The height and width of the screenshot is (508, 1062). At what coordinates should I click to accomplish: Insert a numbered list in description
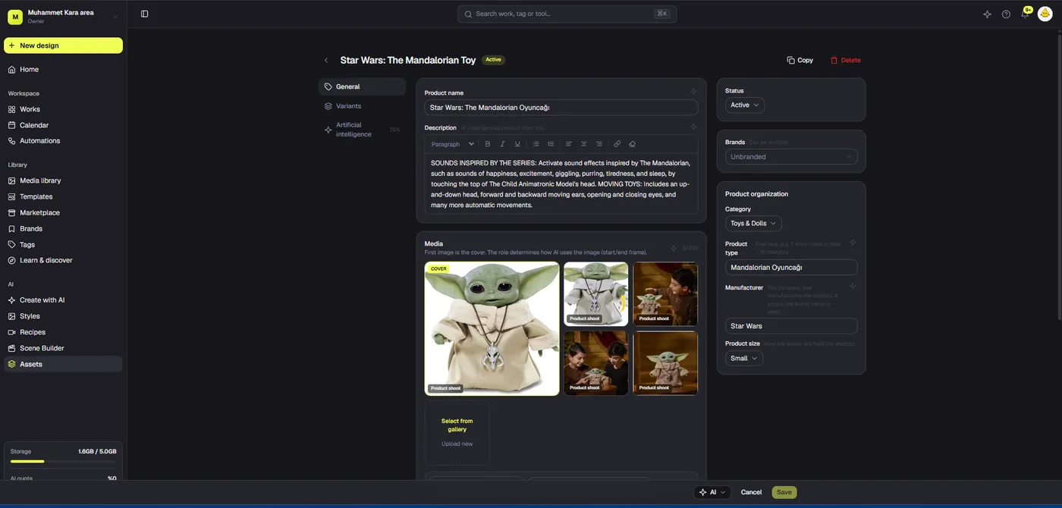(x=551, y=144)
